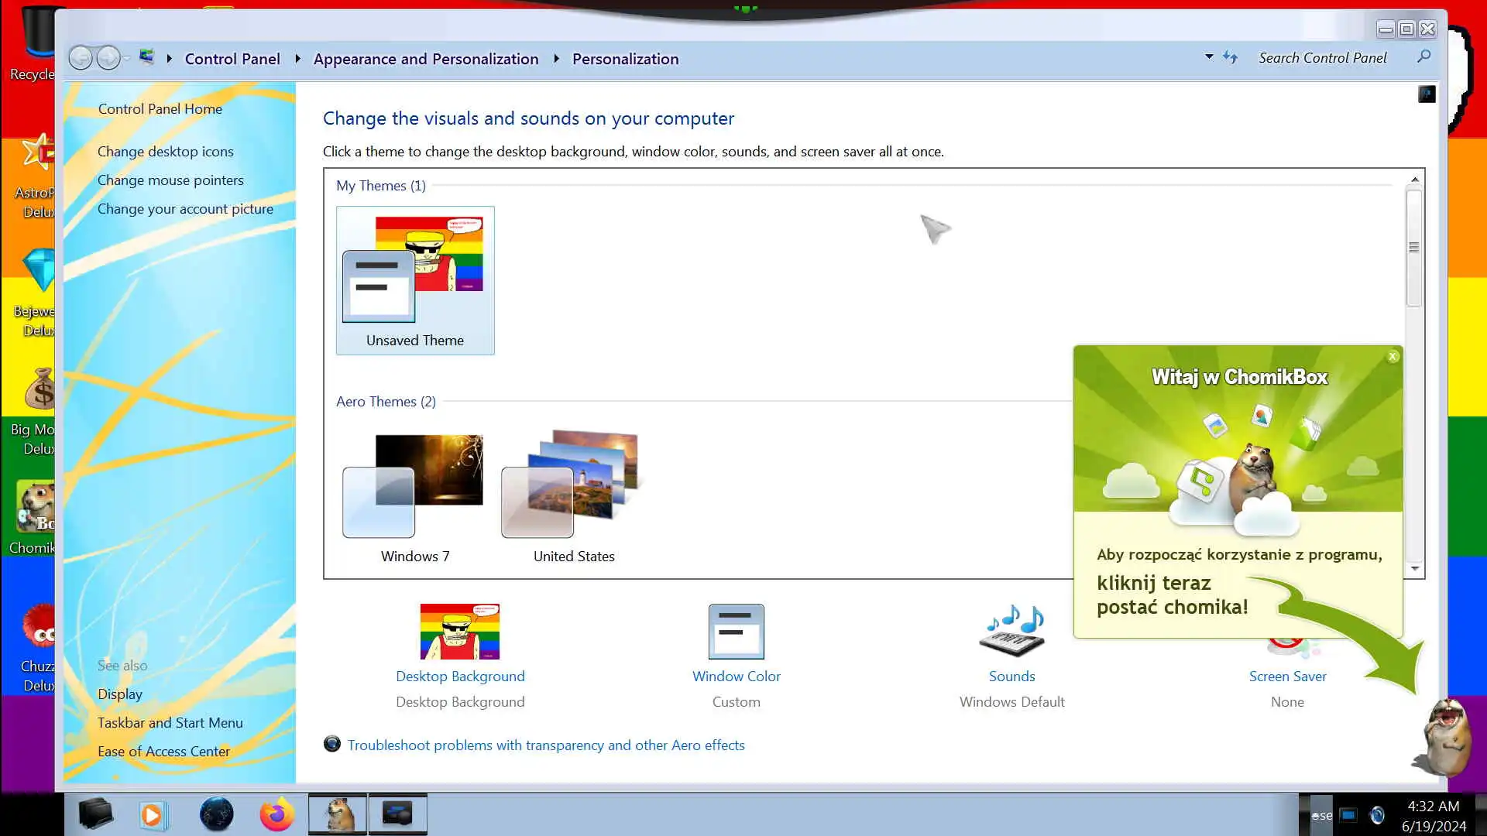Select the Appearance and Personalization breadcrumb
The image size is (1487, 836).
[x=425, y=59]
